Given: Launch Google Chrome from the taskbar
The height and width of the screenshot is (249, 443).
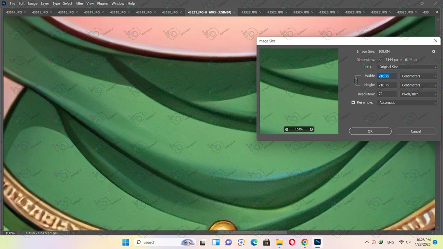Looking at the screenshot, I should click(x=305, y=242).
